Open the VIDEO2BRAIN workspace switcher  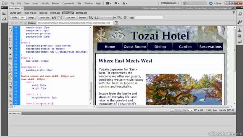pyautogui.click(x=170, y=3)
